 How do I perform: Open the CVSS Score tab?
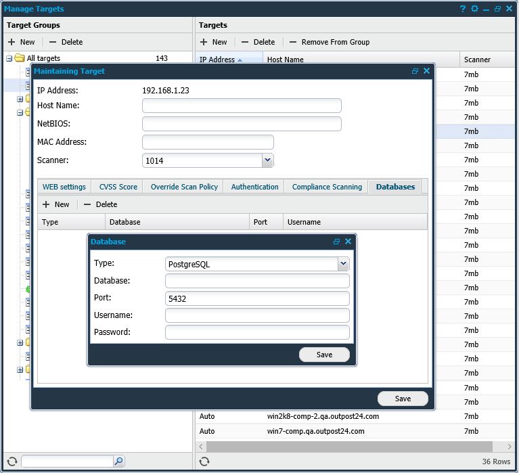pos(118,187)
